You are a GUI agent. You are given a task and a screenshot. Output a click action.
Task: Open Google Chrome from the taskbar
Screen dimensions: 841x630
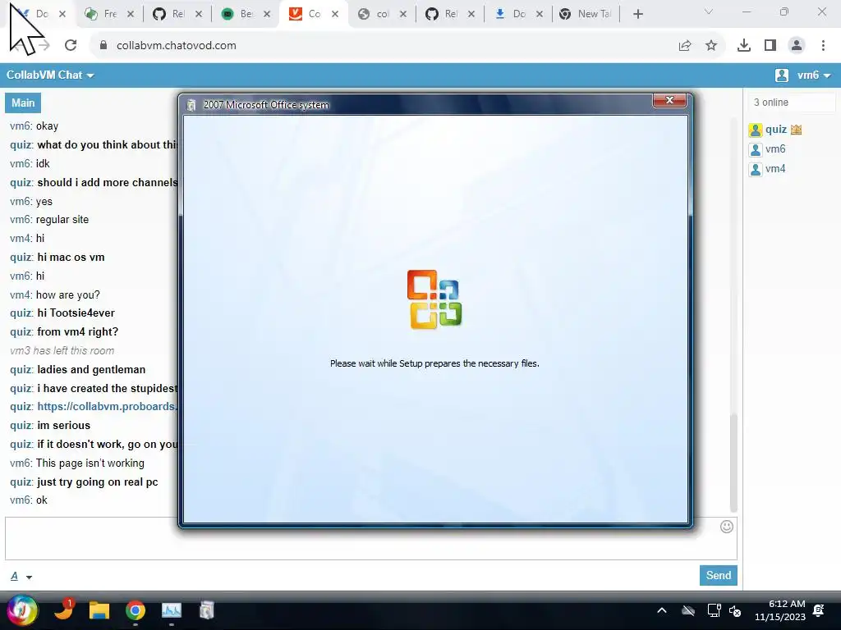click(x=136, y=610)
